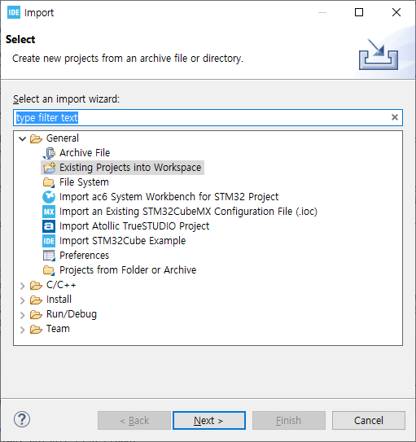Open the help question mark icon
Viewport: 416px width, 442px height.
pos(22,419)
